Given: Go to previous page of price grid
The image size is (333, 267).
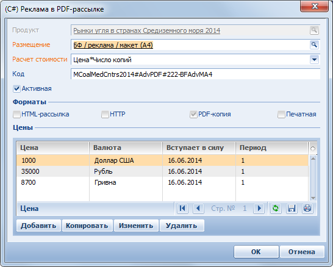Looking at the screenshot, I should tap(198, 208).
